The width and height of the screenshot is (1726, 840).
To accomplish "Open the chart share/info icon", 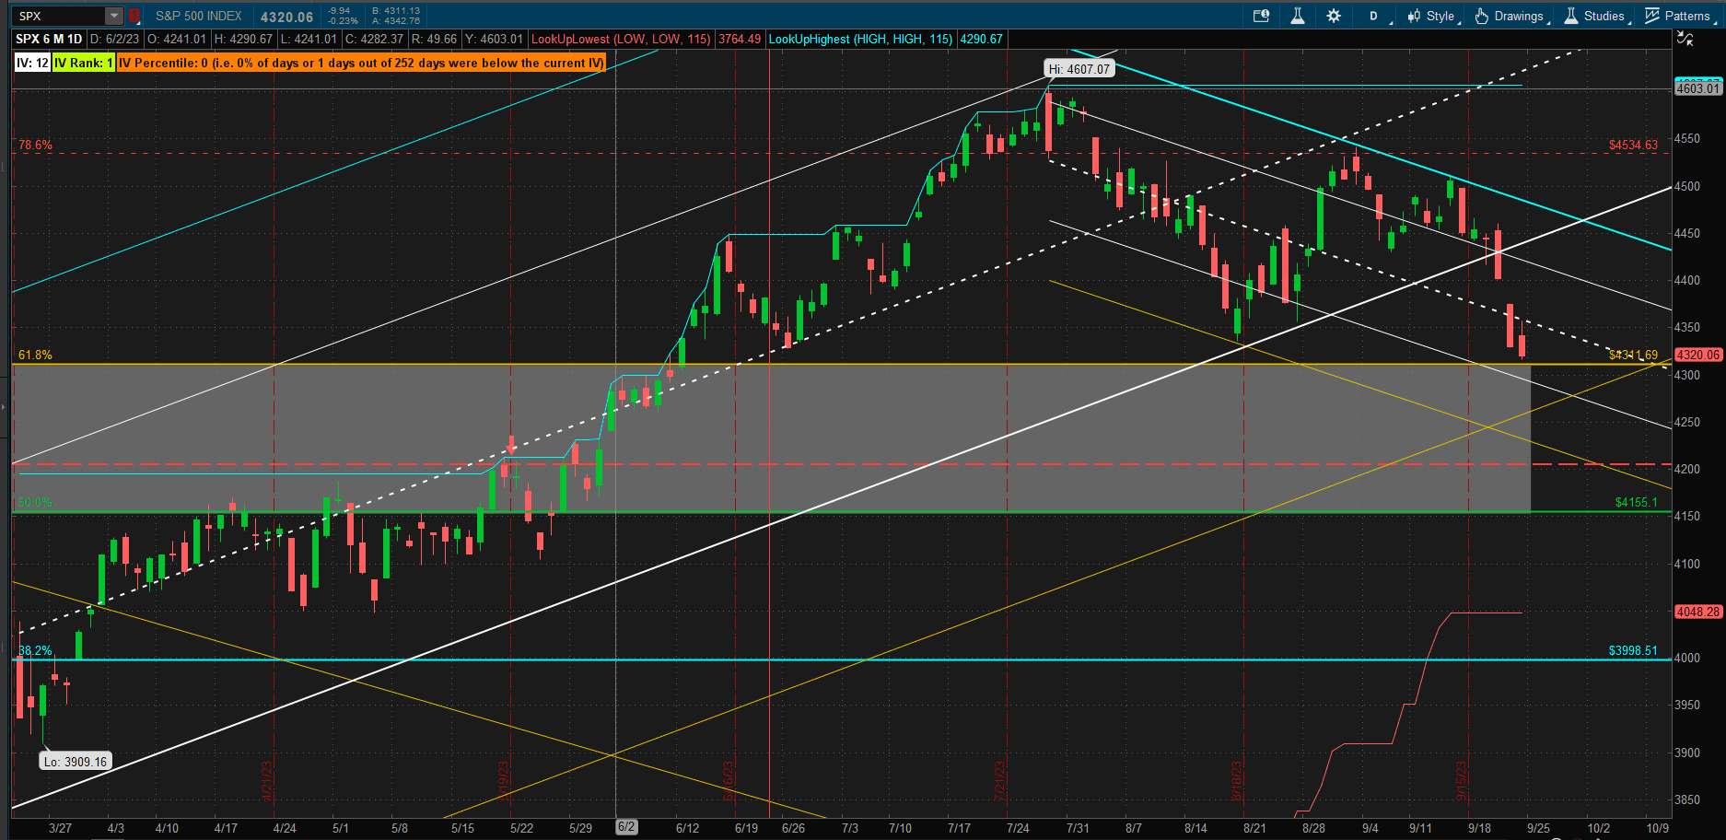I will click(1262, 16).
